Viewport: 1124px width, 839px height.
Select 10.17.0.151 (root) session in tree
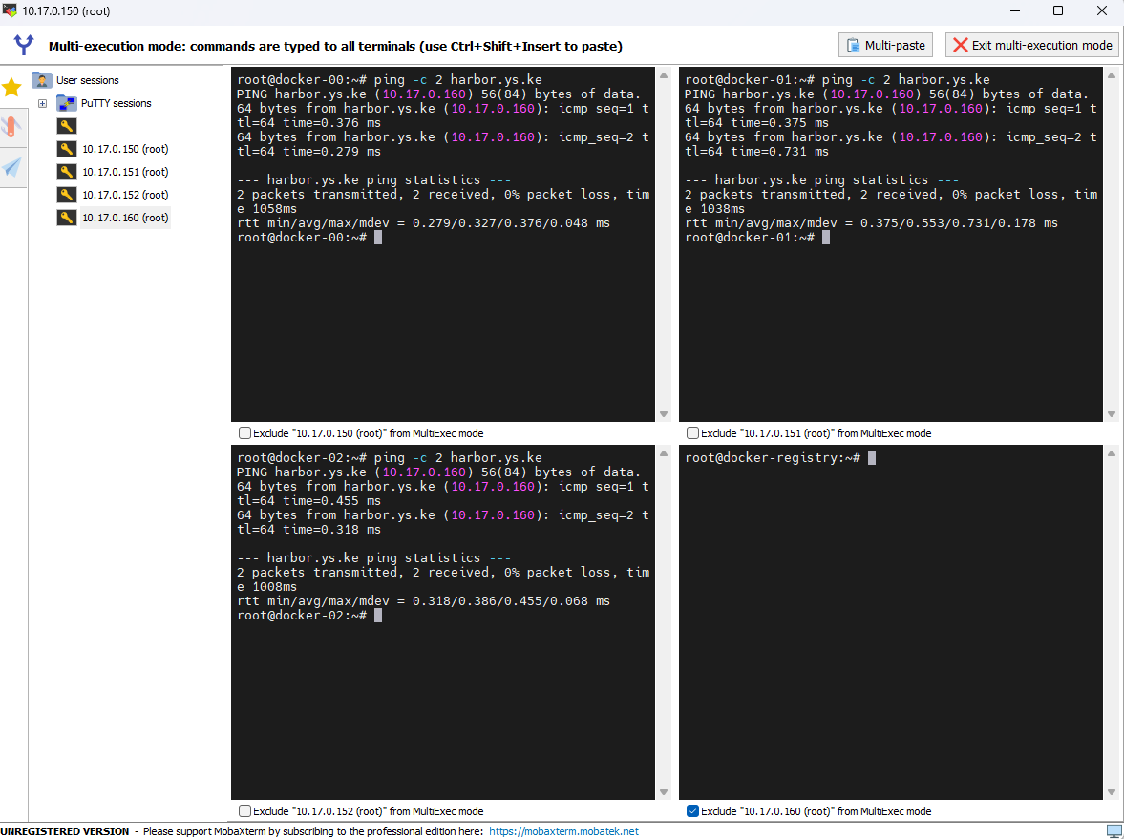point(125,172)
